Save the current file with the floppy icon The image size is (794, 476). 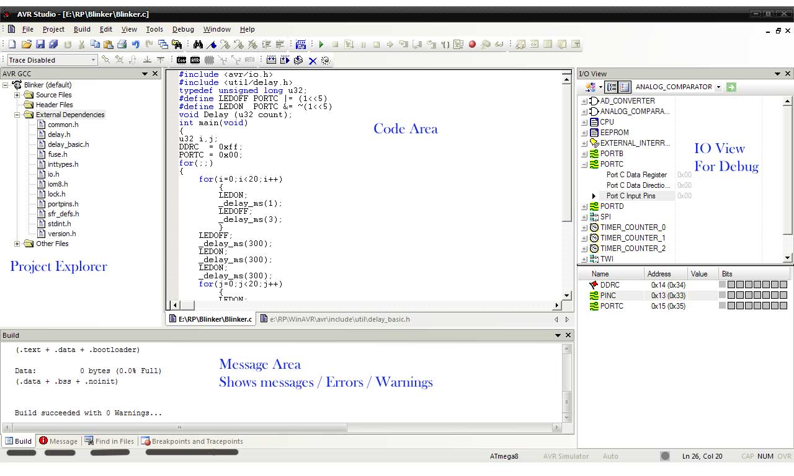tap(40, 44)
